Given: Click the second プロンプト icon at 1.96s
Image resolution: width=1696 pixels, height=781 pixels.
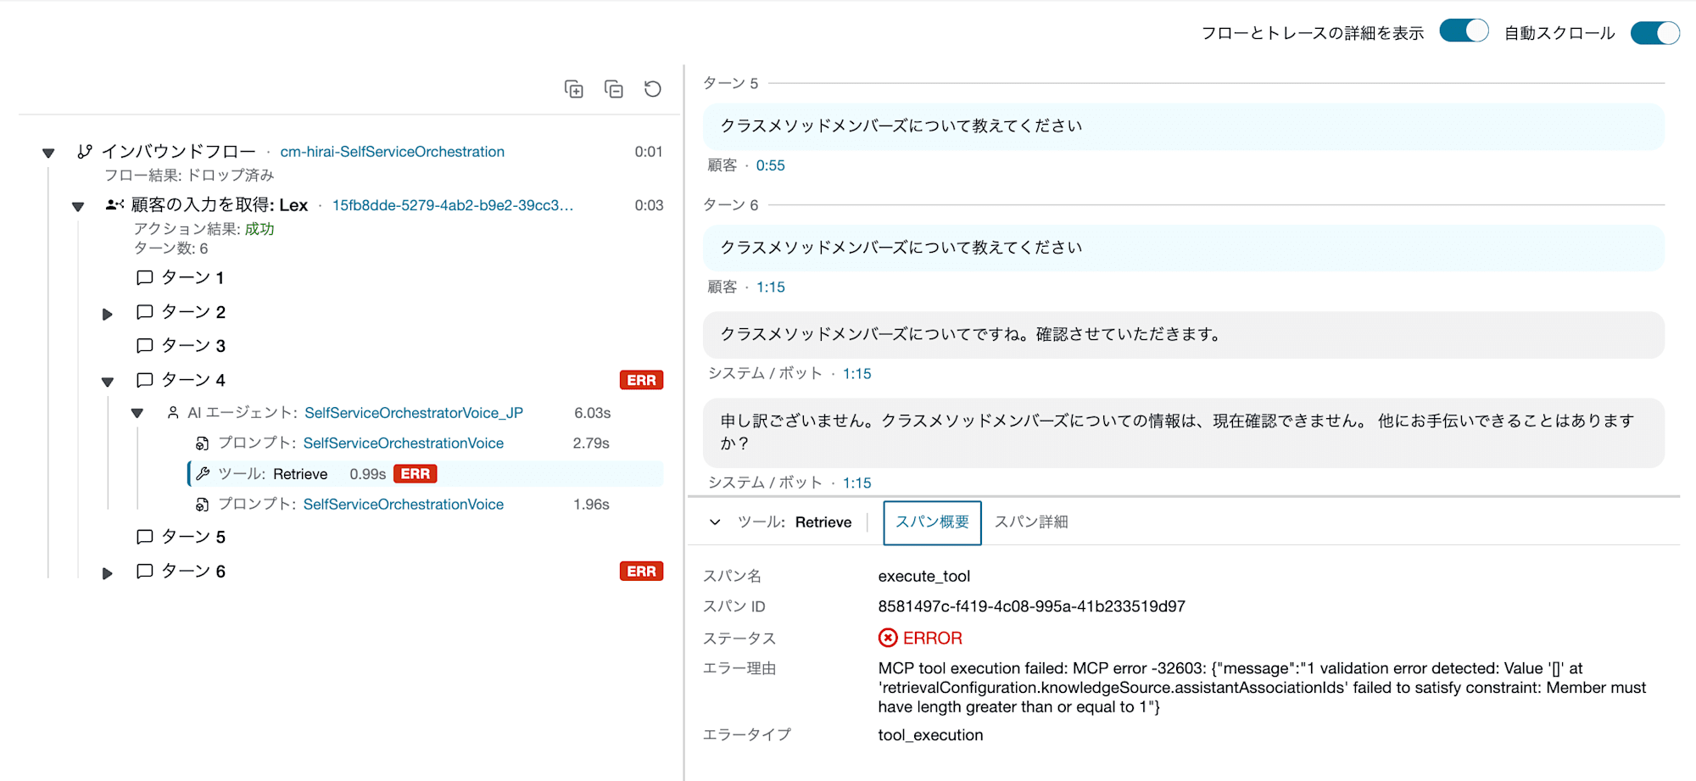Looking at the screenshot, I should tap(203, 505).
